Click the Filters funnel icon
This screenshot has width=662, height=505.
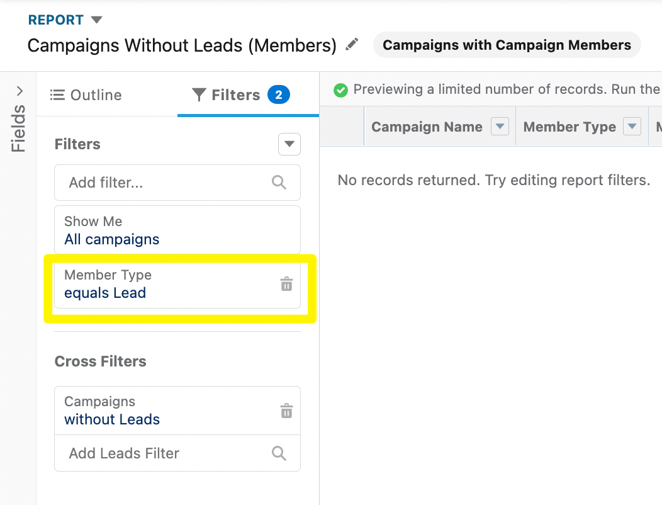tap(199, 94)
